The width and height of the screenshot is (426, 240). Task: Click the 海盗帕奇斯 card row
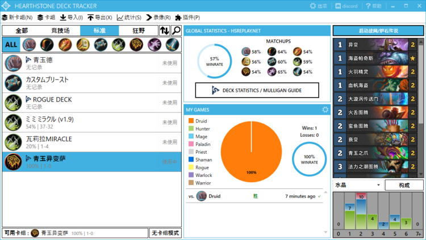tap(375, 58)
